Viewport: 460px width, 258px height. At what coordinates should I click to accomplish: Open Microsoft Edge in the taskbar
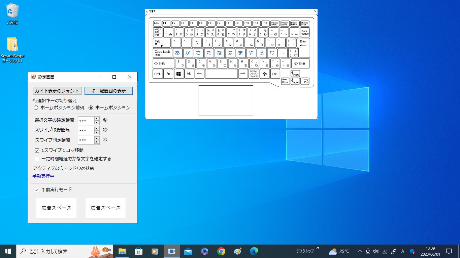(254, 251)
